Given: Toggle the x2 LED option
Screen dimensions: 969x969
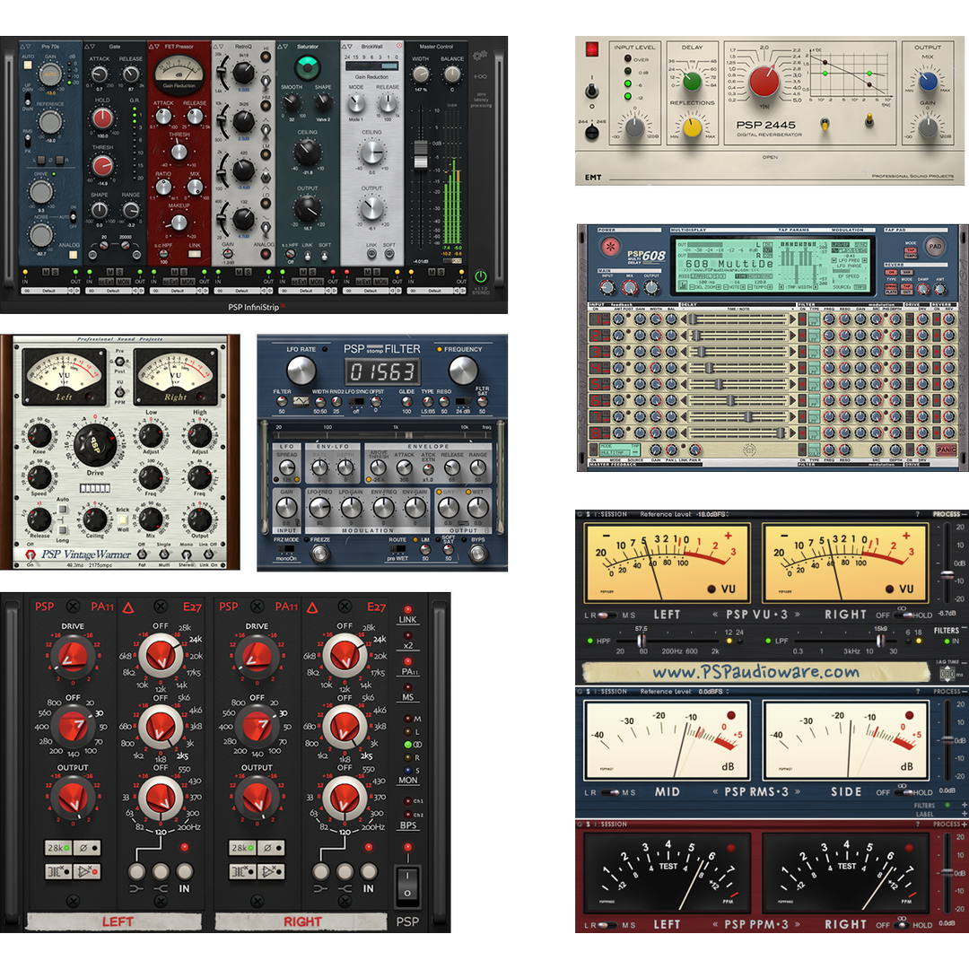Looking at the screenshot, I should (407, 635).
